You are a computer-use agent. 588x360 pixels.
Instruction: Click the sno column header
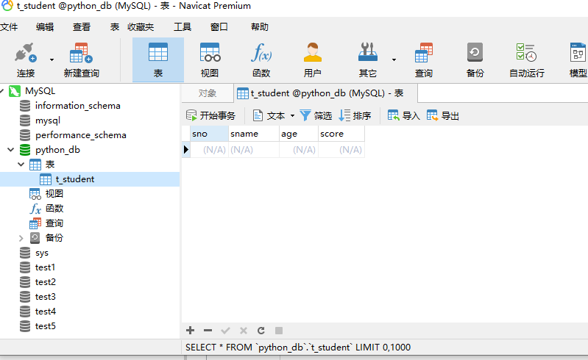(x=209, y=134)
